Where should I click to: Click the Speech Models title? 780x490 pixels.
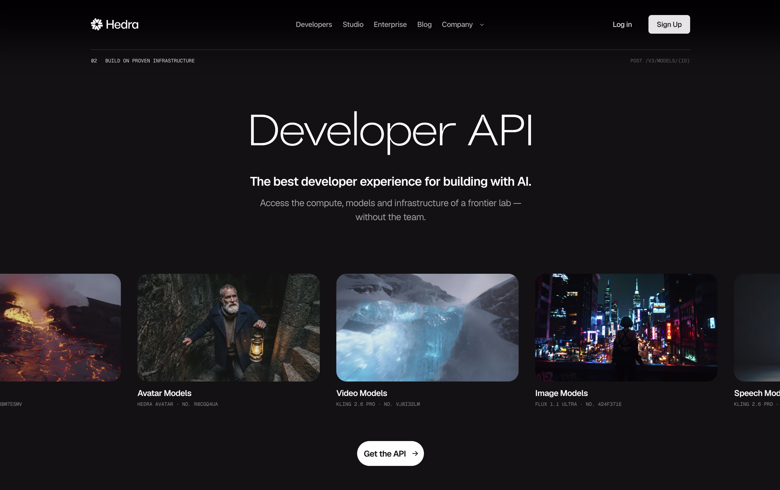(757, 393)
